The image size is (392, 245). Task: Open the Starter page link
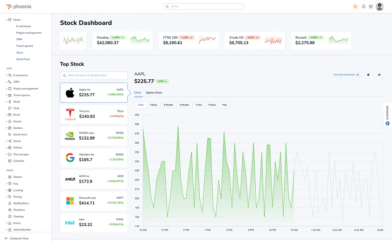(x=18, y=177)
